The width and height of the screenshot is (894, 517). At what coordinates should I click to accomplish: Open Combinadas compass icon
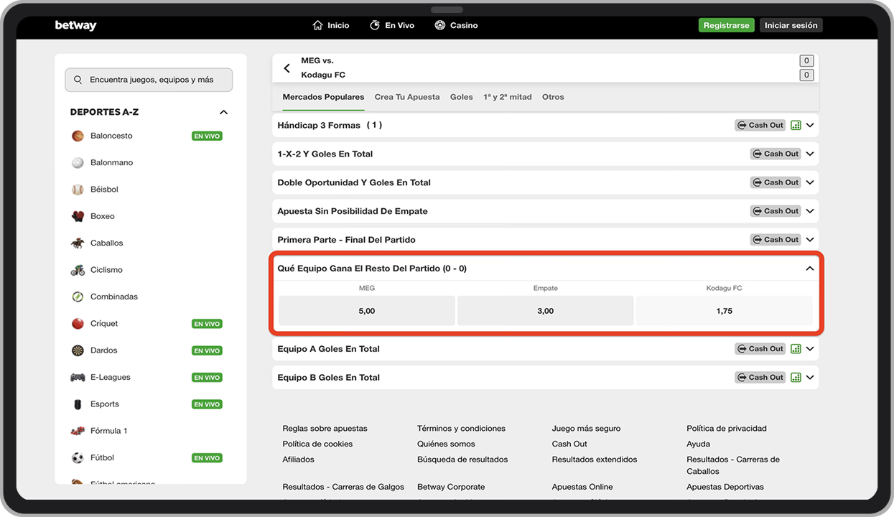78,297
